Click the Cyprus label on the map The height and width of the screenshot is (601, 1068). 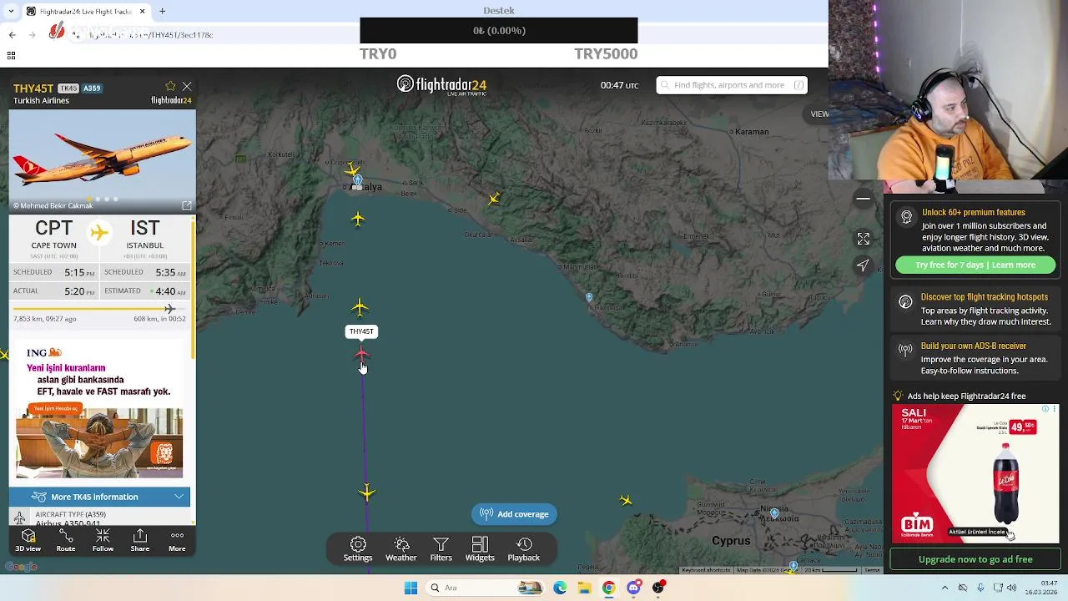[x=731, y=541]
